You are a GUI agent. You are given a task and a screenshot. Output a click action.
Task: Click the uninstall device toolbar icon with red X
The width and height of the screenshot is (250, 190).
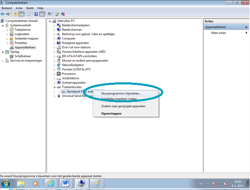pos(63,14)
